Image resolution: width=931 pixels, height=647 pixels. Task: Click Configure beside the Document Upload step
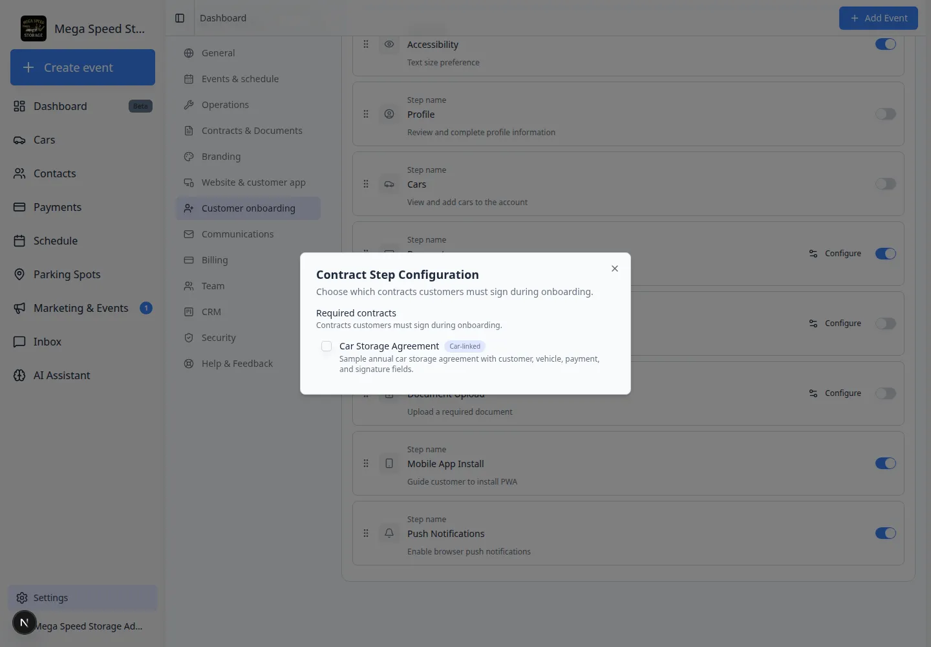(x=835, y=393)
